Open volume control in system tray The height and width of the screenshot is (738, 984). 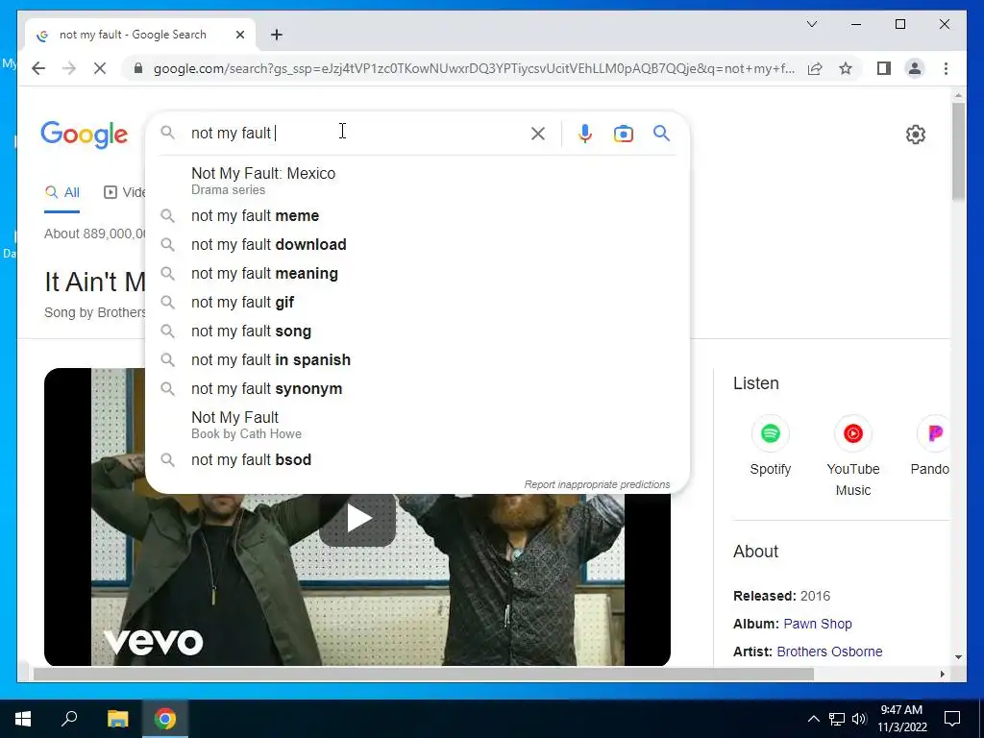[x=859, y=719]
